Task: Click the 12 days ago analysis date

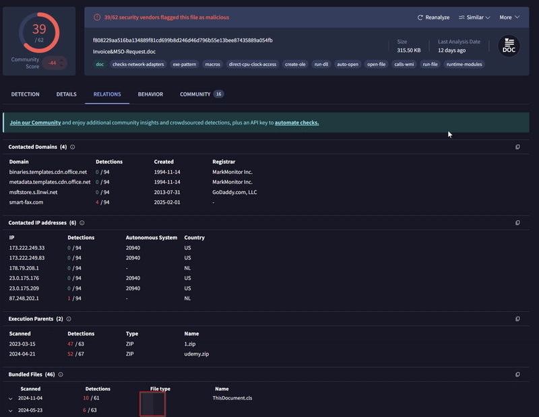Action: point(451,51)
